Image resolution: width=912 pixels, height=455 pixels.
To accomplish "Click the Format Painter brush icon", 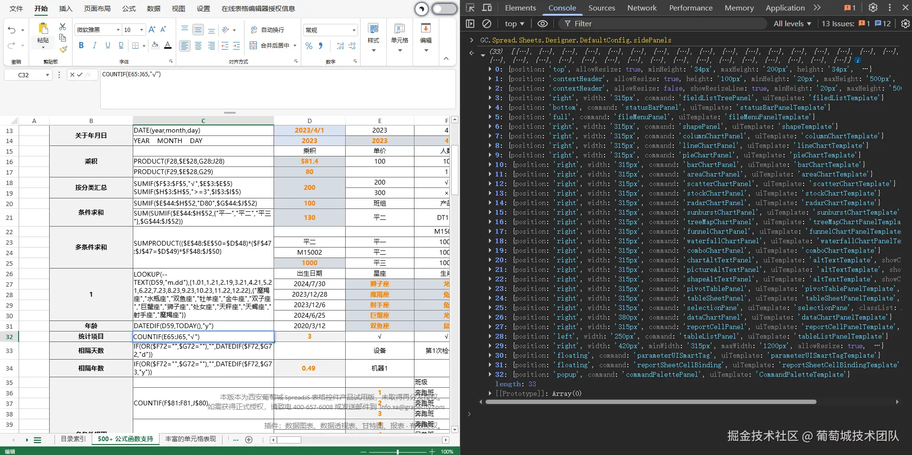I will click(63, 49).
